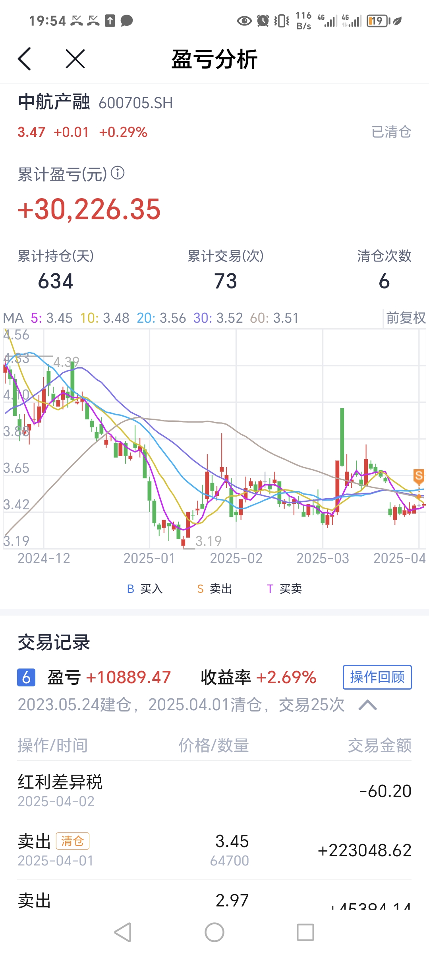This screenshot has width=429, height=955.
Task: Toggle the T 买卖 legend marker
Action: (284, 589)
